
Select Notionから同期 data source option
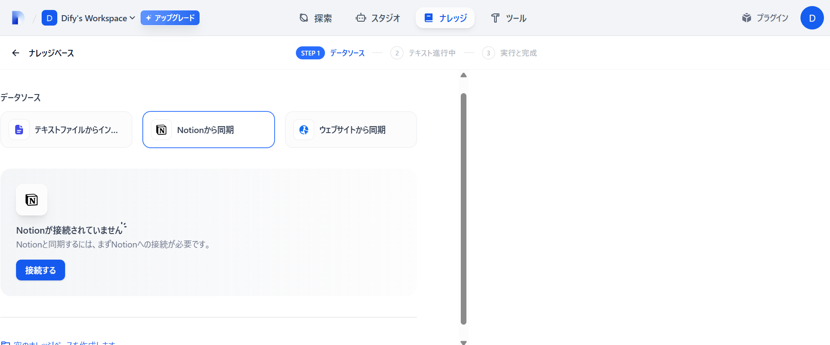[209, 130]
